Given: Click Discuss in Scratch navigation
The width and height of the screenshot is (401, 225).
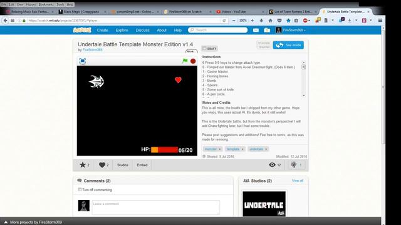Looking at the screenshot, I should 142,30.
